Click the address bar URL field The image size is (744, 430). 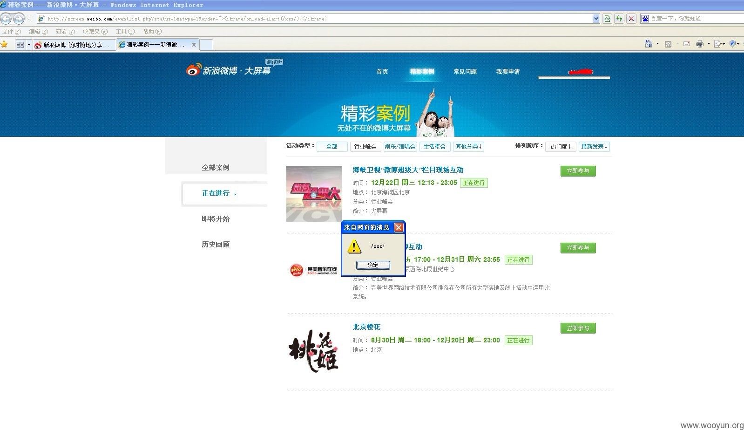[x=314, y=19]
